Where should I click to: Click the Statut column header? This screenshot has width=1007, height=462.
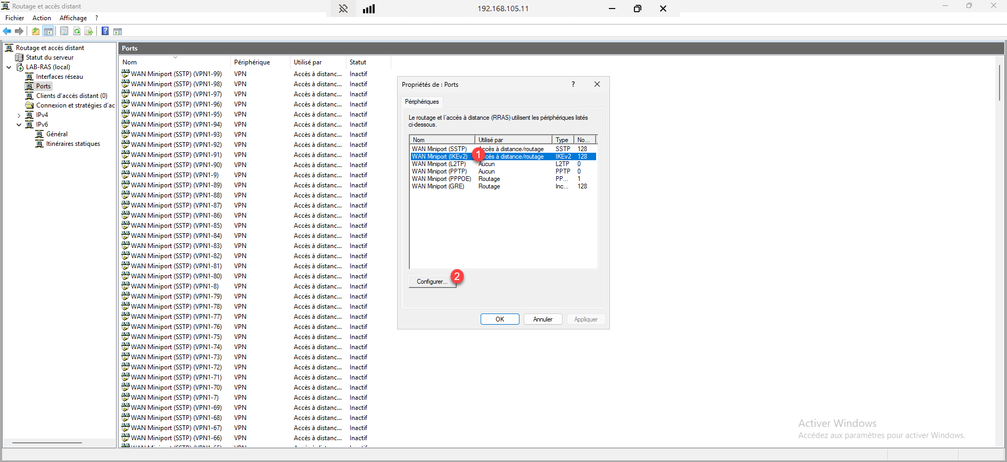[358, 62]
